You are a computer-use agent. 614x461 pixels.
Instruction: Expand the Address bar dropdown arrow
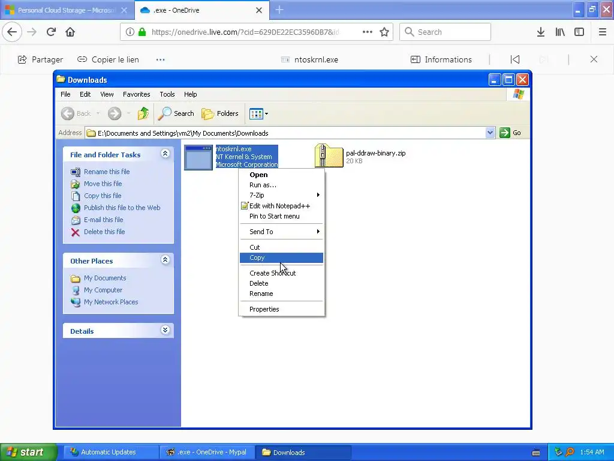click(490, 133)
